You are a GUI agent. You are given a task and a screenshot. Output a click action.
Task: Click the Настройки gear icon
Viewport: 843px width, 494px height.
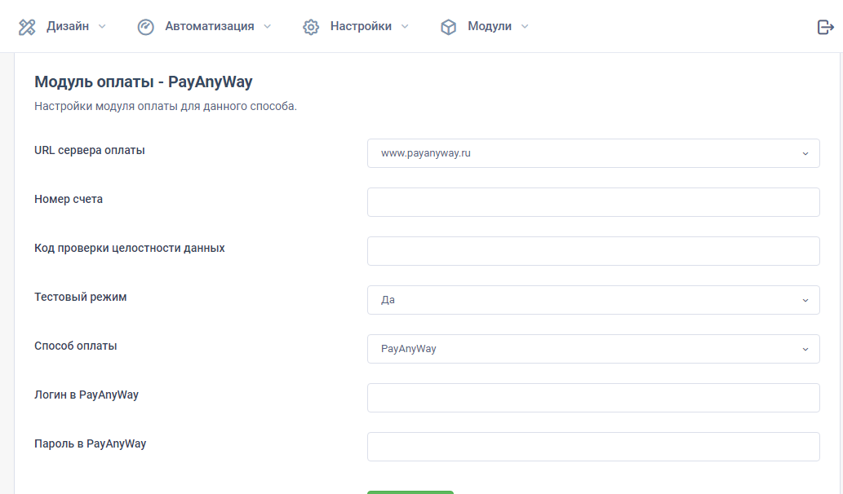(311, 27)
